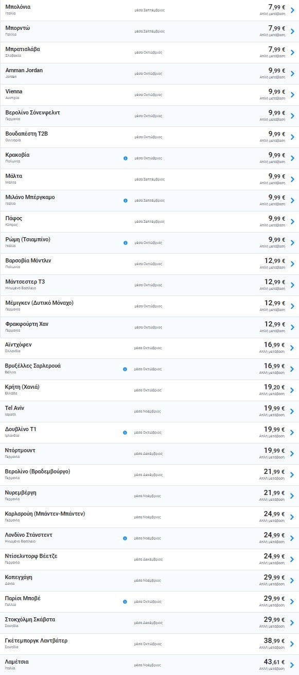Click the info icon next to Δουβλίνο Τ1

(125, 433)
